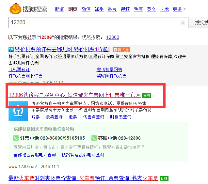Open the 定飞机票网站 link
Image resolution: width=208 pixels, height=184 pixels.
point(109,69)
